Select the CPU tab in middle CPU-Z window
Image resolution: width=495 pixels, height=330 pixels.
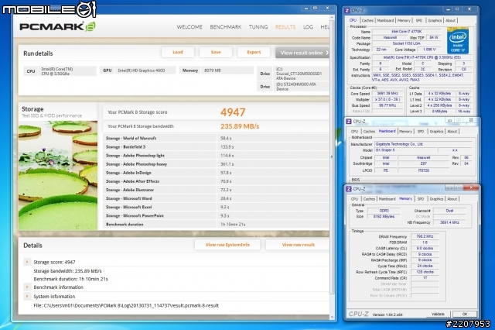coord(354,132)
